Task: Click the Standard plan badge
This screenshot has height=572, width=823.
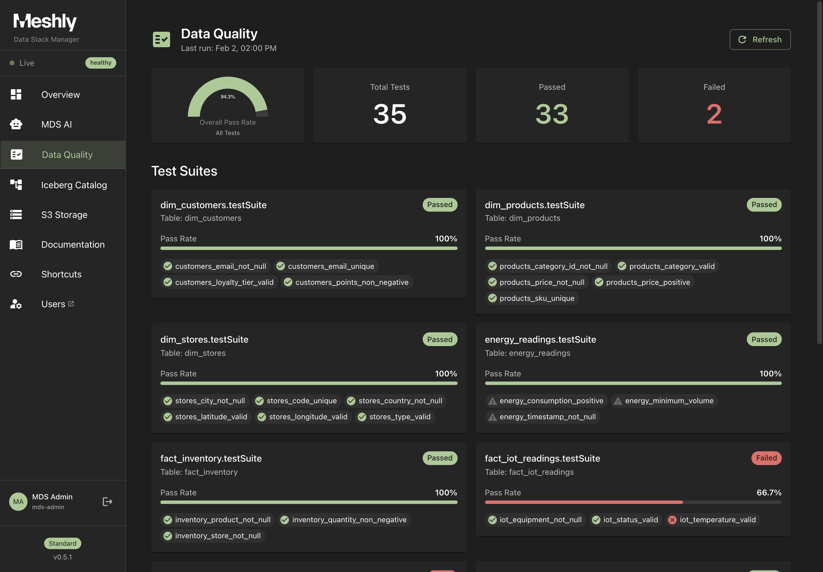Action: (62, 543)
